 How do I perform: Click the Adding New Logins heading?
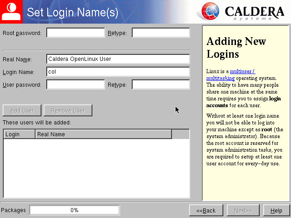click(236, 48)
